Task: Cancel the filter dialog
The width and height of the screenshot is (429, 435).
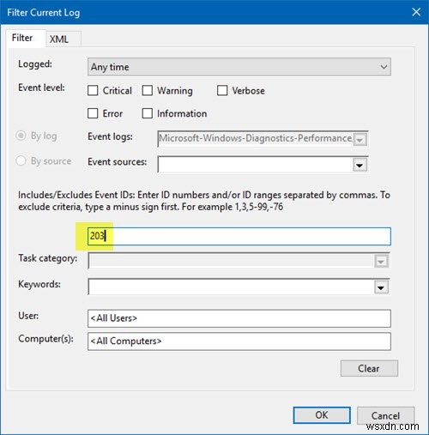Action: click(x=385, y=415)
